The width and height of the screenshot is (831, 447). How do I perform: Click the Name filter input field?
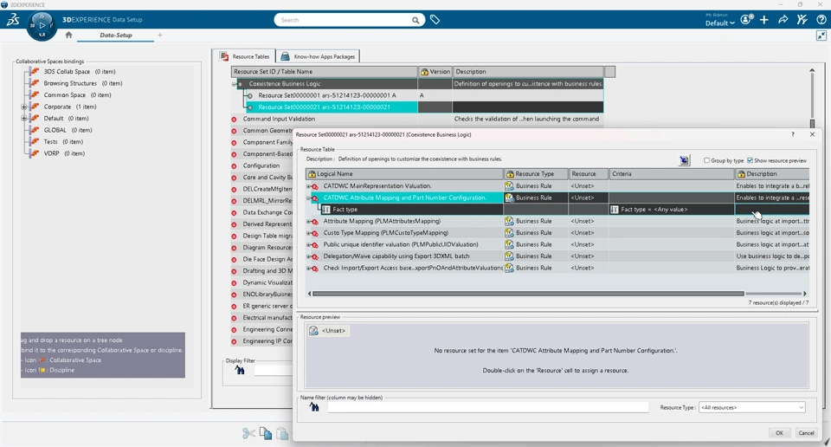[487, 407]
